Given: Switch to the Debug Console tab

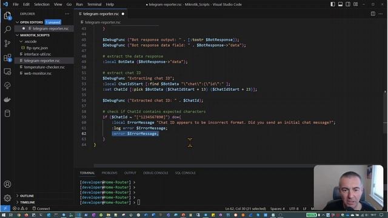Looking at the screenshot, I should pyautogui.click(x=156, y=173).
